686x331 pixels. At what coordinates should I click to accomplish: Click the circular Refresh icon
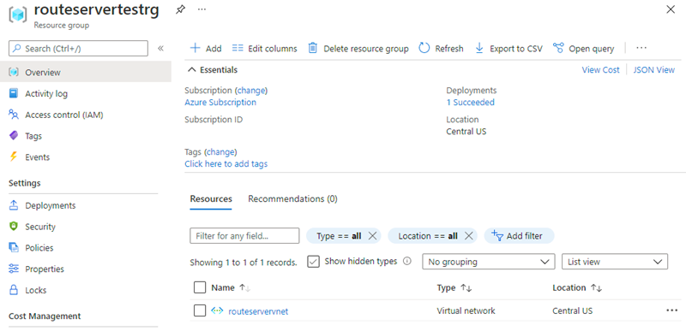click(424, 48)
